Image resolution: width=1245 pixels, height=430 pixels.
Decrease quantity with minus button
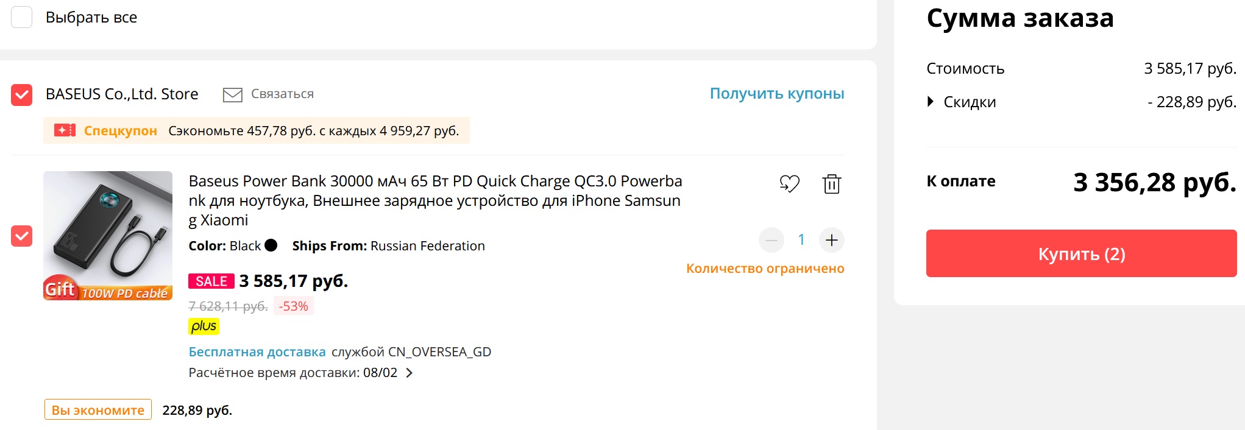(x=771, y=240)
